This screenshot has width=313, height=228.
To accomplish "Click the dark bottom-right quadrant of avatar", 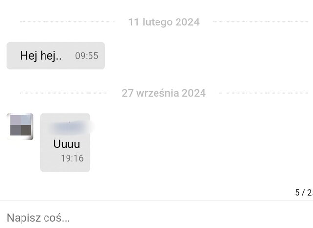I will pos(26,130).
